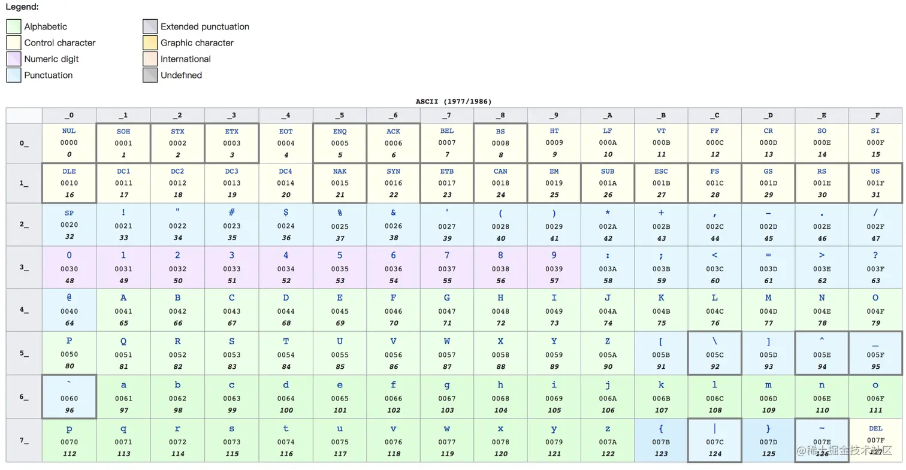Viewport: 906px width, 470px height.
Task: Click the caret cell 005E
Action: (822, 353)
